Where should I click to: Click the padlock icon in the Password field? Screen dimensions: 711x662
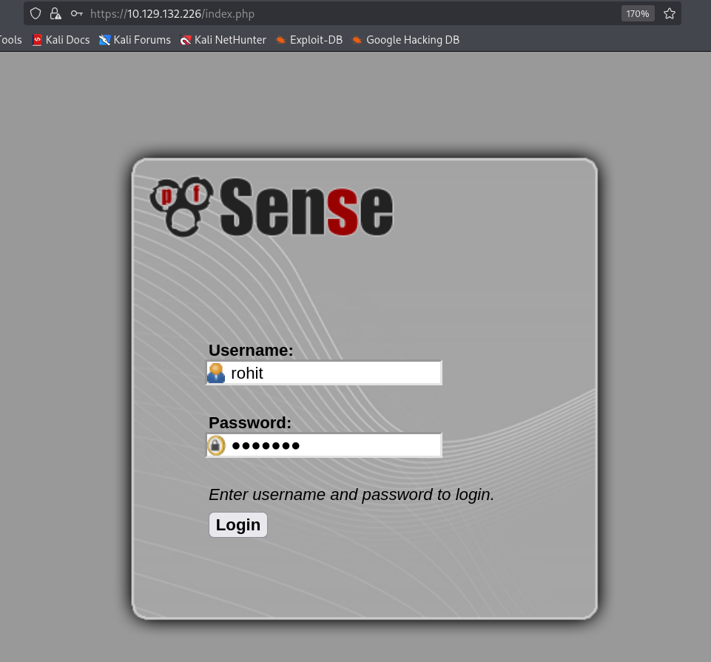pos(216,445)
